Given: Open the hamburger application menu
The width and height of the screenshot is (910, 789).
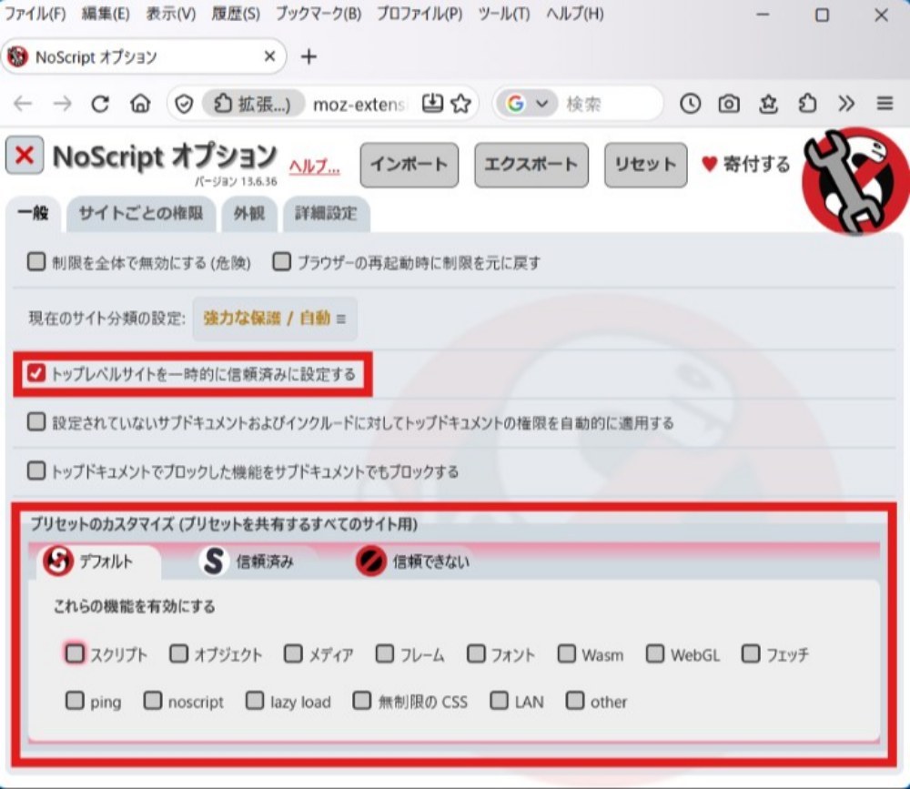Looking at the screenshot, I should point(885,104).
